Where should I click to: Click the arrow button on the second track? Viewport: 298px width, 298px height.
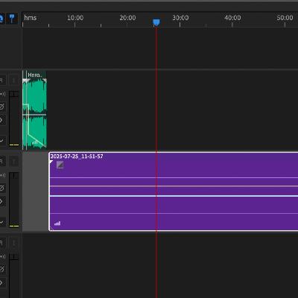pyautogui.click(x=1, y=201)
